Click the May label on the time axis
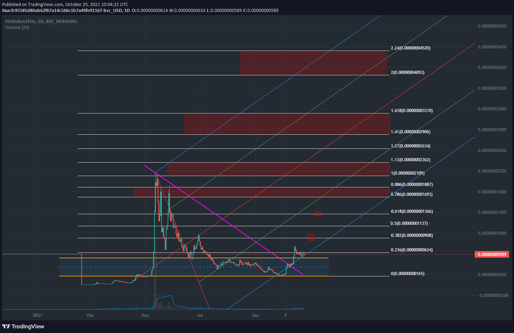This screenshot has height=333, width=514. 145,315
